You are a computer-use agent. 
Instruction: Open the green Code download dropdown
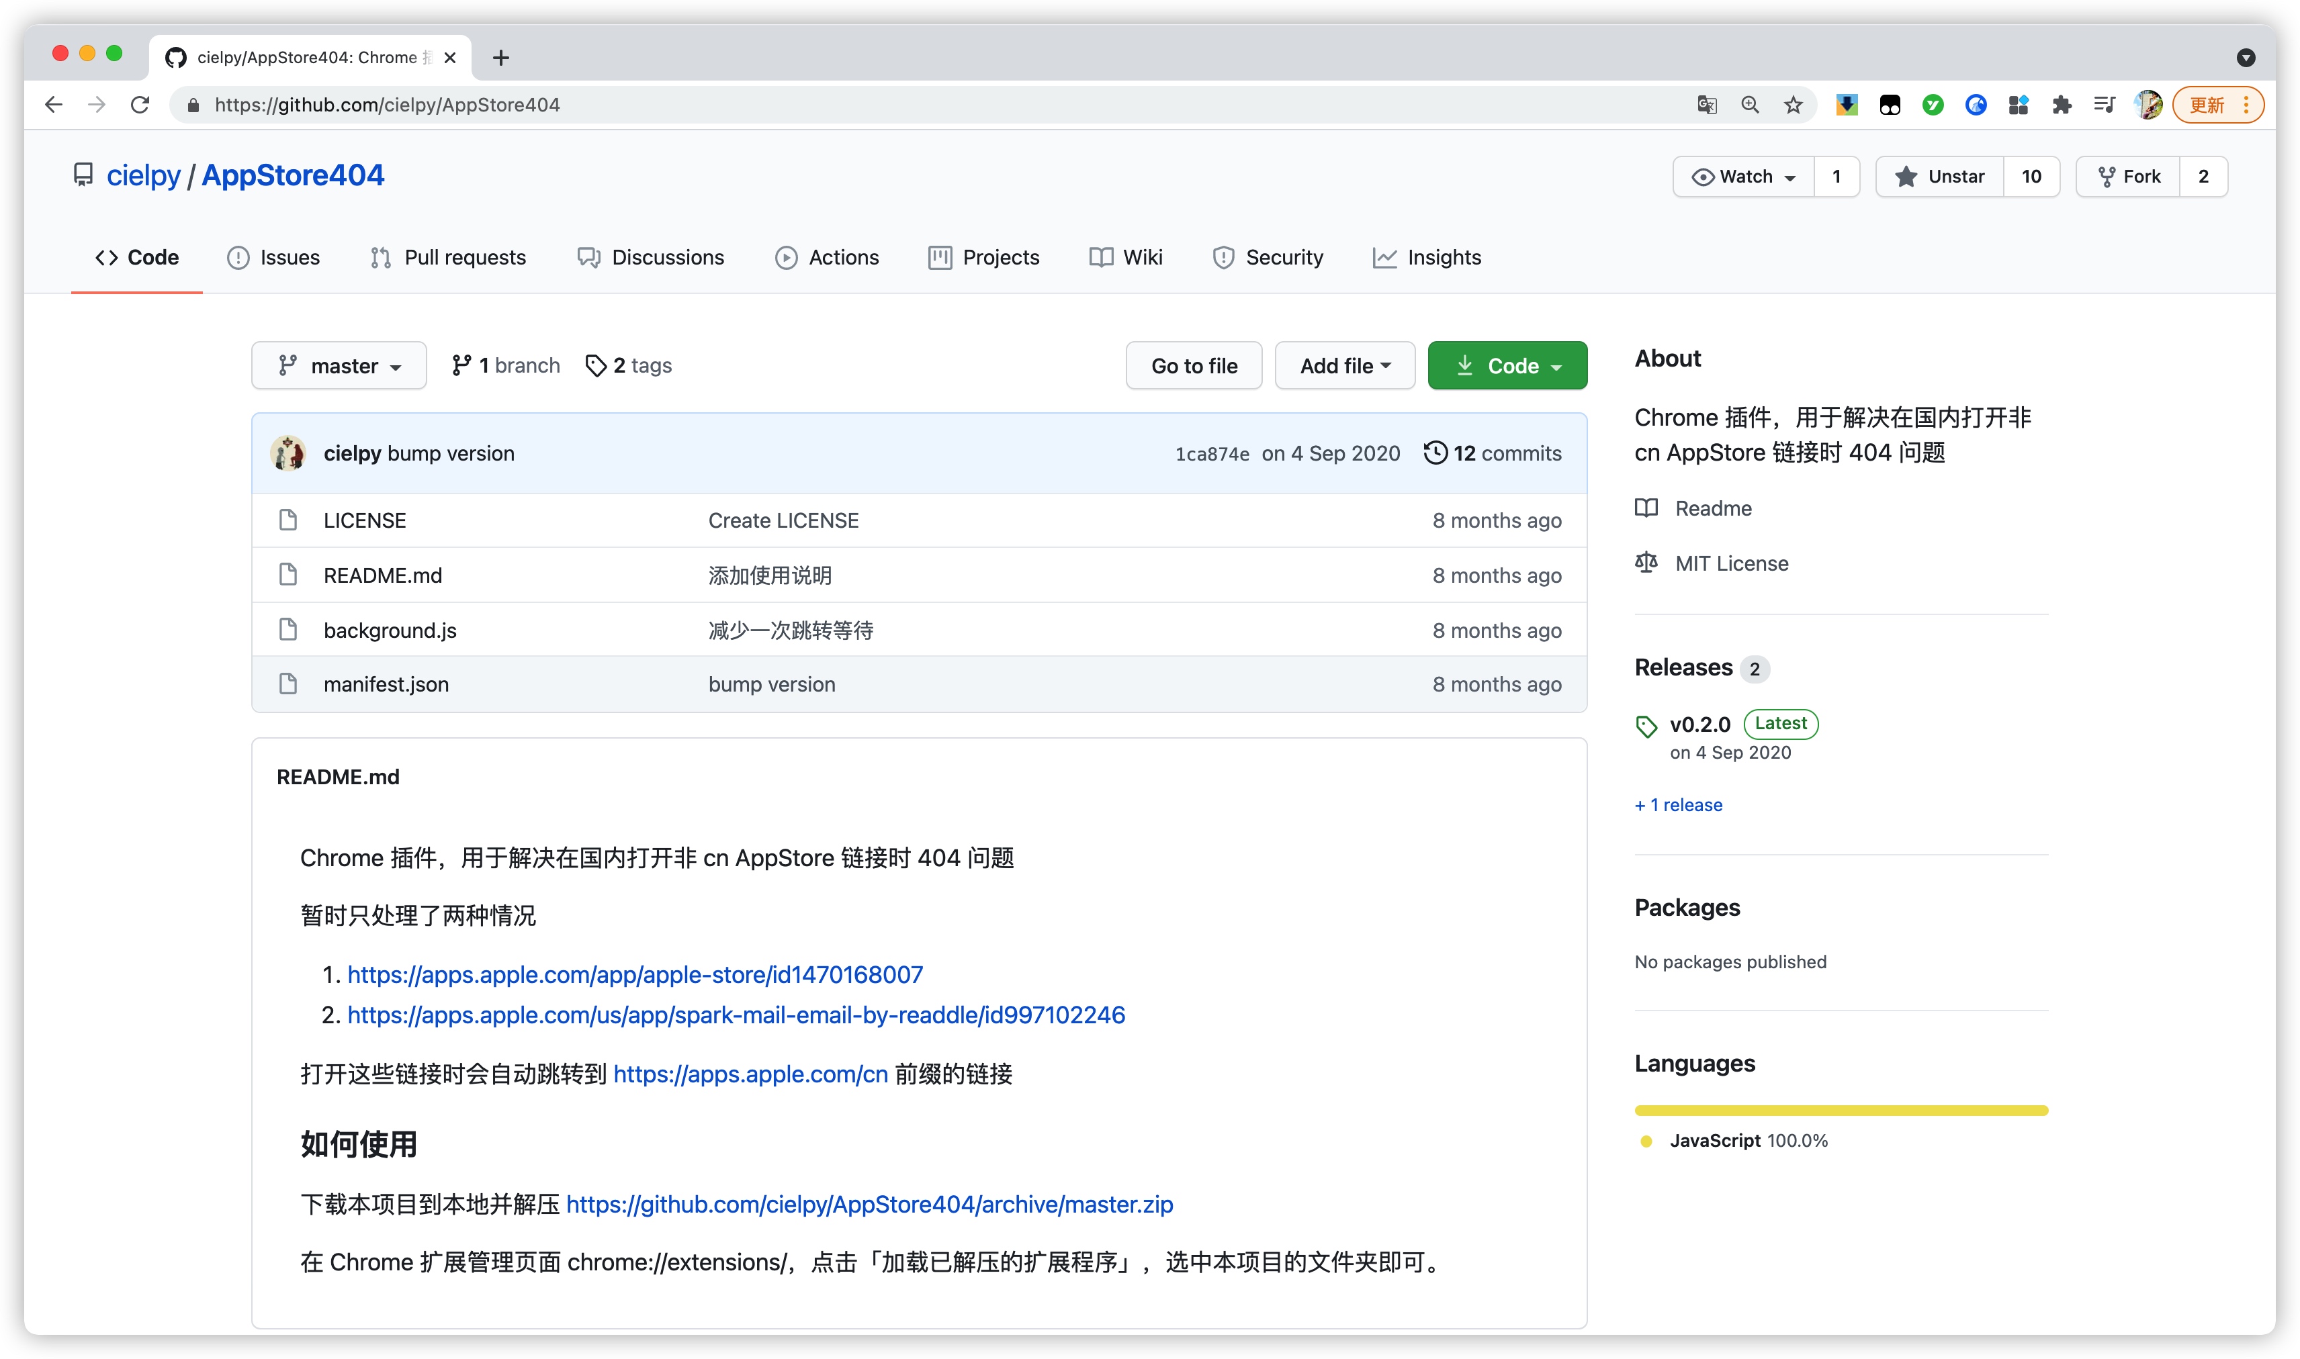click(x=1507, y=365)
